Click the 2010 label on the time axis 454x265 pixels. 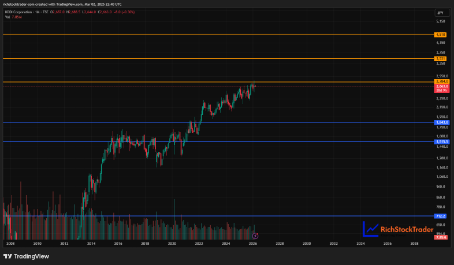38,244
